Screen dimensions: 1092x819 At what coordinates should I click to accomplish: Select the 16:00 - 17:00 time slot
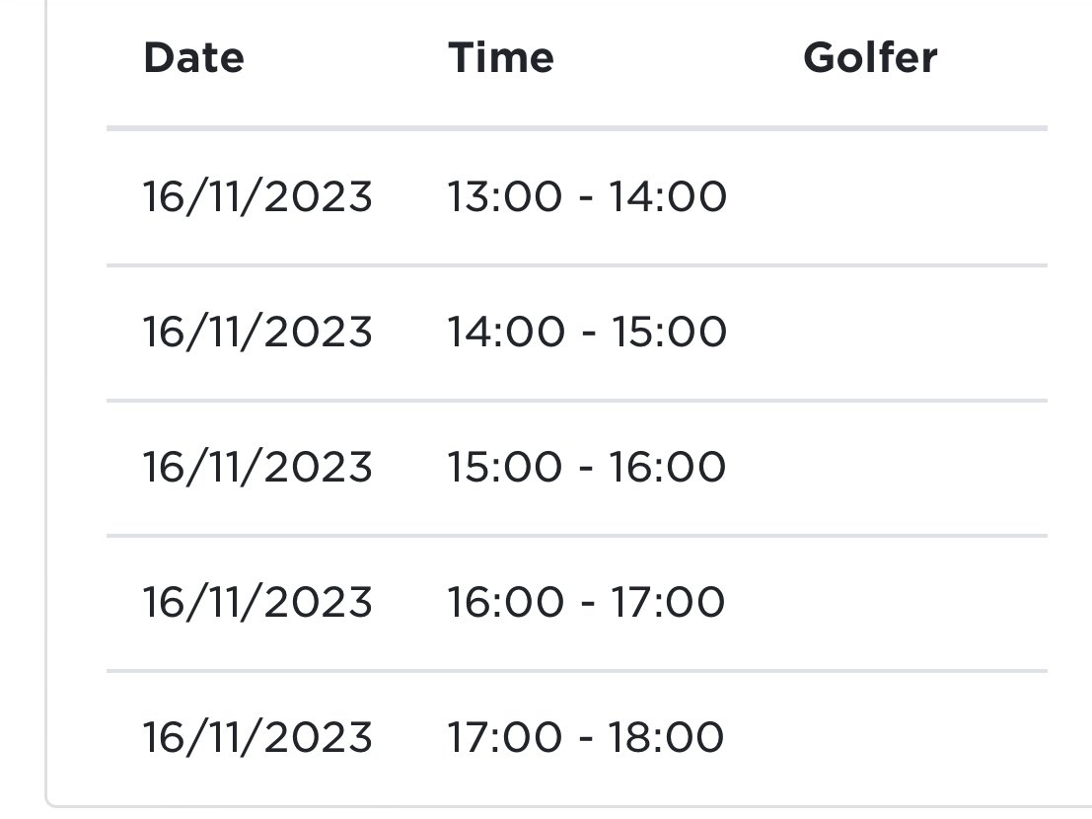(x=586, y=602)
